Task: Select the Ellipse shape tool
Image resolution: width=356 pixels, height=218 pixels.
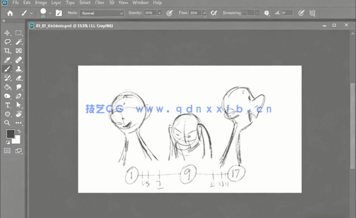Action: 8,114
